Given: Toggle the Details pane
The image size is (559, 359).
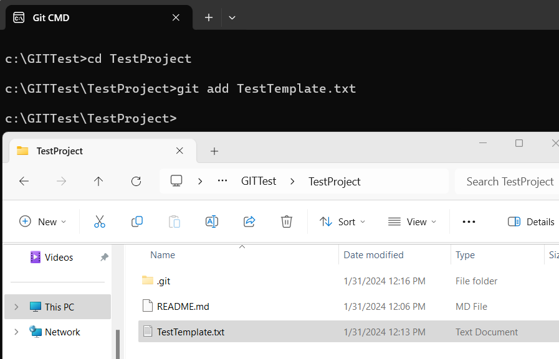Looking at the screenshot, I should coord(530,221).
